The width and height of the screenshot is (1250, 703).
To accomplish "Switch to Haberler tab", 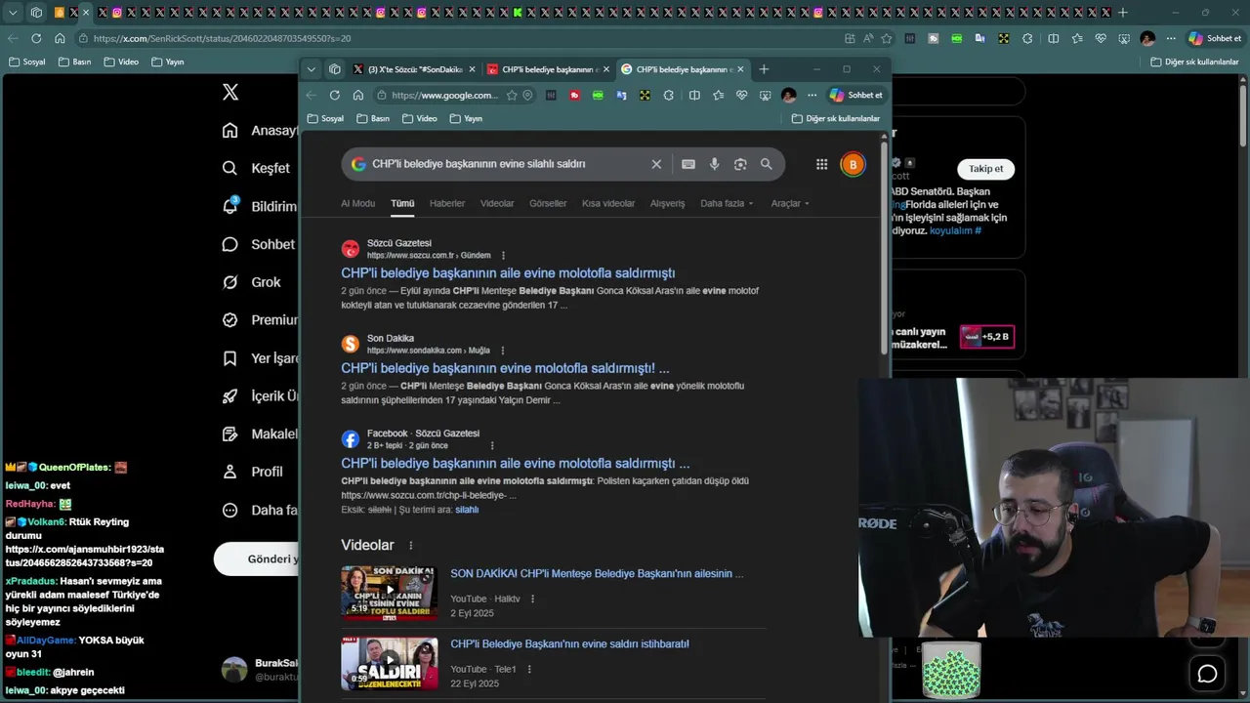I will 447,203.
